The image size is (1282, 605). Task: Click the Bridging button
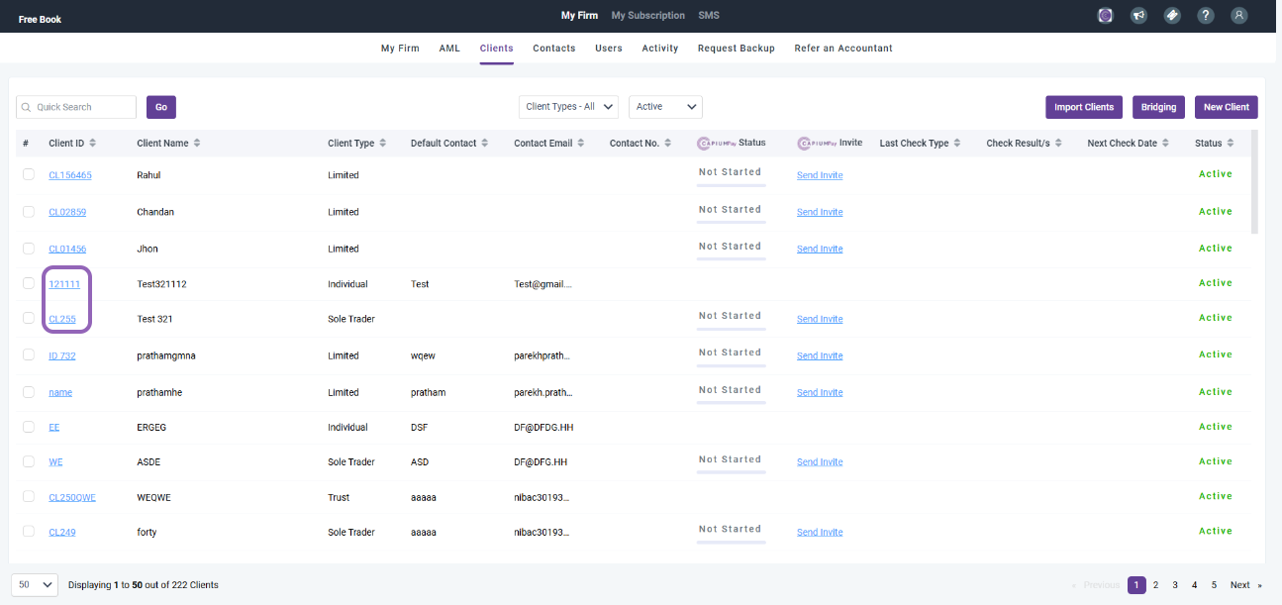[1159, 107]
